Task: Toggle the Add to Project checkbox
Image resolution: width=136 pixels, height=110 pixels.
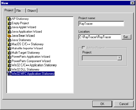Action: click(83, 48)
